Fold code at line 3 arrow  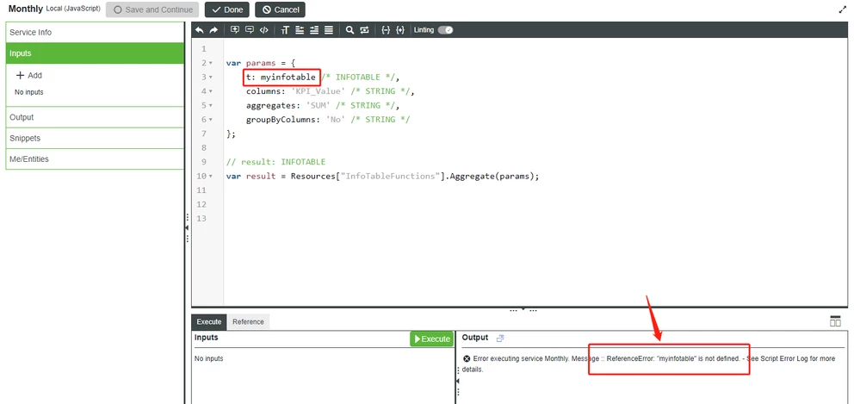pyautogui.click(x=211, y=78)
